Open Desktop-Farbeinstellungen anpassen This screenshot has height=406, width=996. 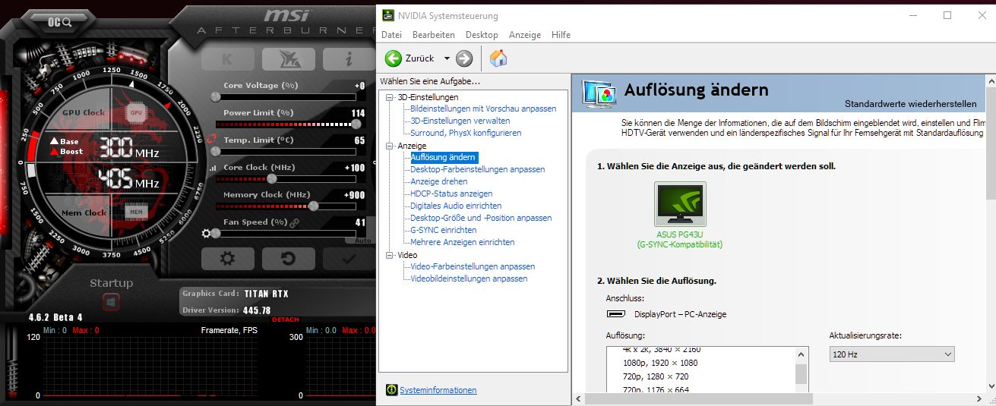(477, 169)
